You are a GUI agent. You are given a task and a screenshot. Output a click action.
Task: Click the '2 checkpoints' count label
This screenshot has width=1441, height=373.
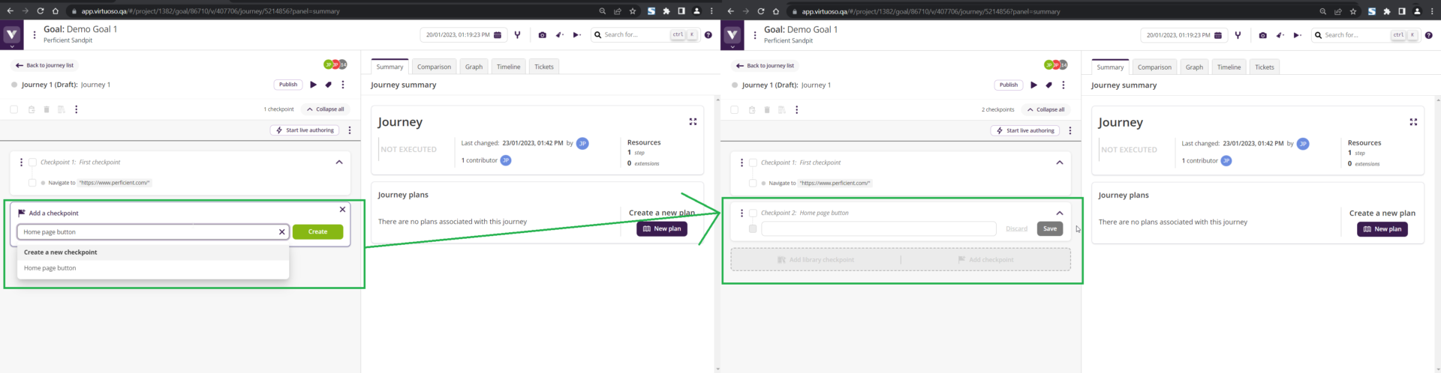pos(997,110)
